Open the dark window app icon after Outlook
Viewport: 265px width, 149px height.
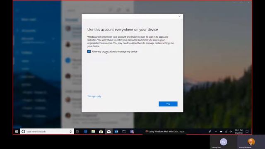click(x=124, y=132)
